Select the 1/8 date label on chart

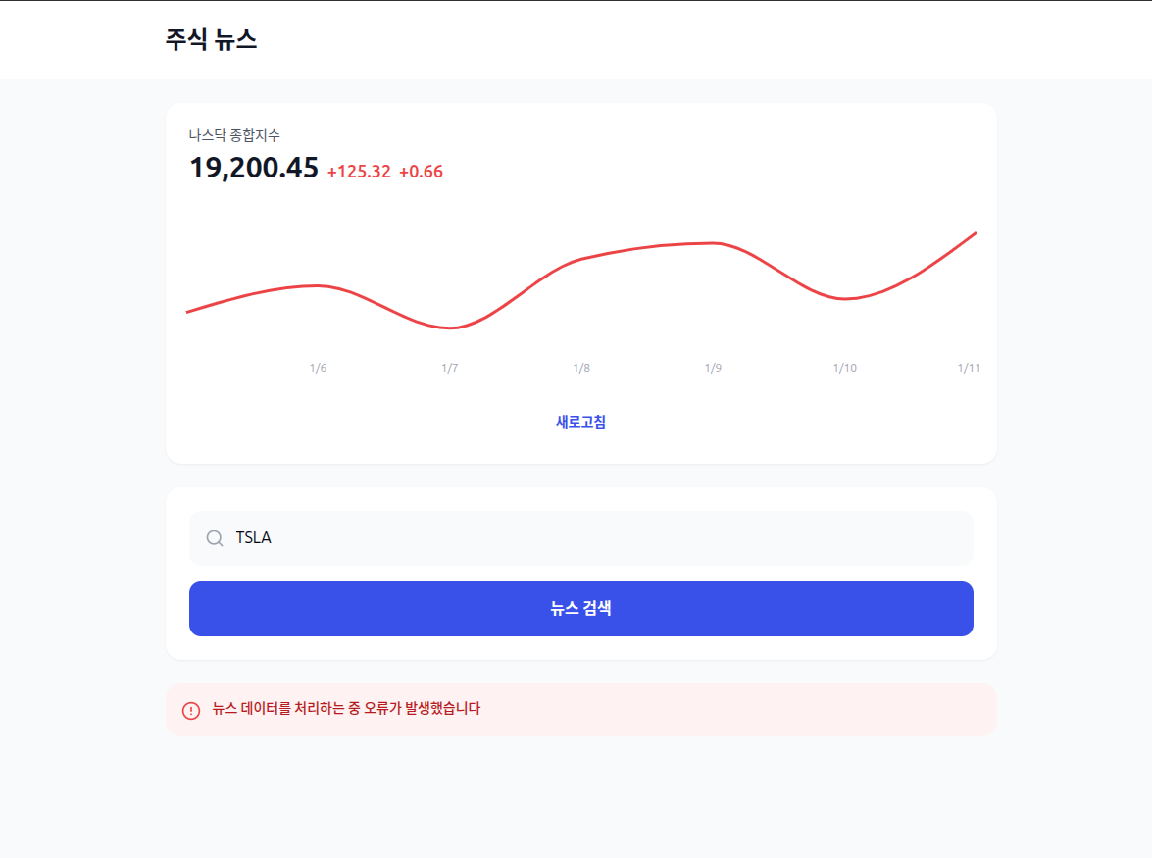coord(581,368)
